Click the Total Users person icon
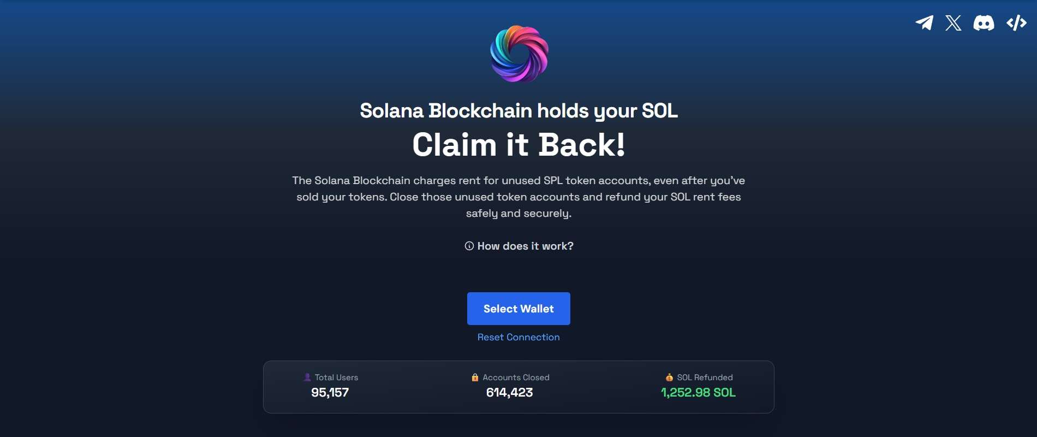This screenshot has height=437, width=1037. (x=307, y=377)
